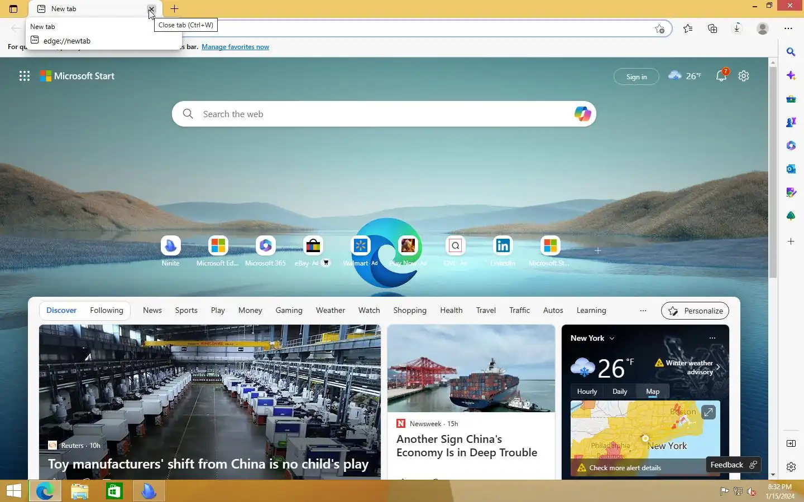Open the Gaming feed tab
This screenshot has width=804, height=502.
coord(289,311)
